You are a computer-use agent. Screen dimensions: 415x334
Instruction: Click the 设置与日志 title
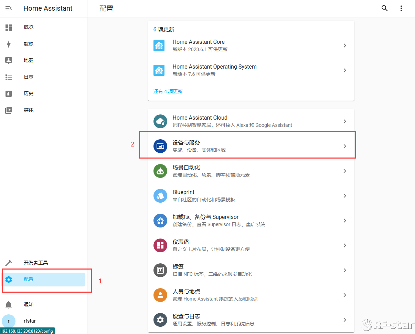tap(186, 316)
